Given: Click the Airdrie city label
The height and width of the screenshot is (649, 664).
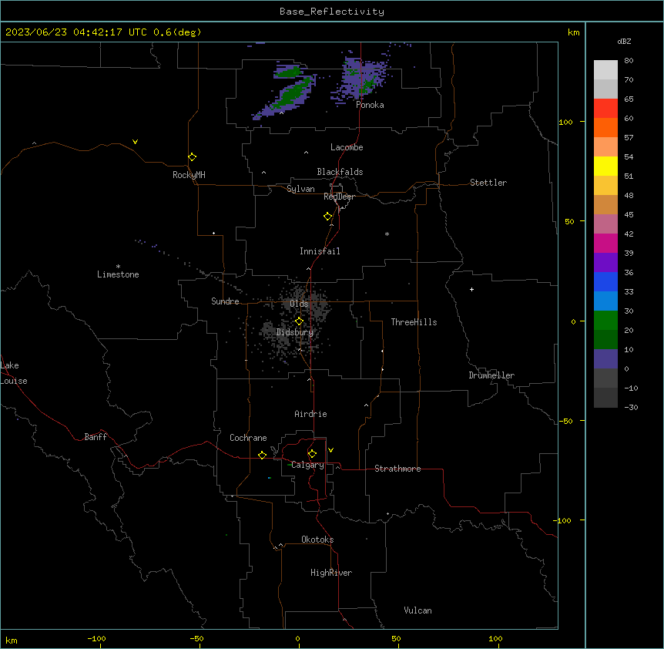Looking at the screenshot, I should [310, 414].
